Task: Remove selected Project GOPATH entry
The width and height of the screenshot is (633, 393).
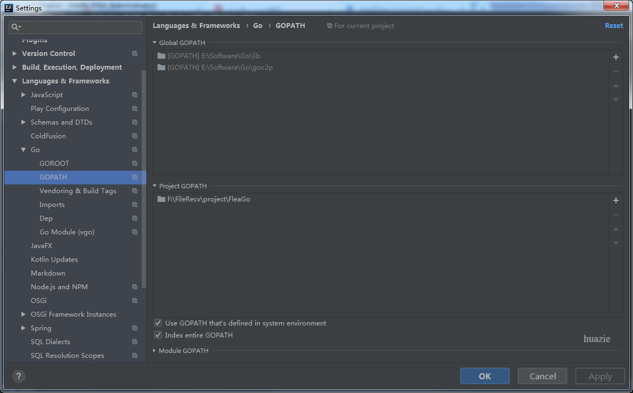Action: click(x=615, y=215)
